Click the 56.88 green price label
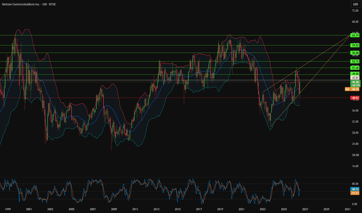This screenshot has width=362, height=213. point(355,53)
